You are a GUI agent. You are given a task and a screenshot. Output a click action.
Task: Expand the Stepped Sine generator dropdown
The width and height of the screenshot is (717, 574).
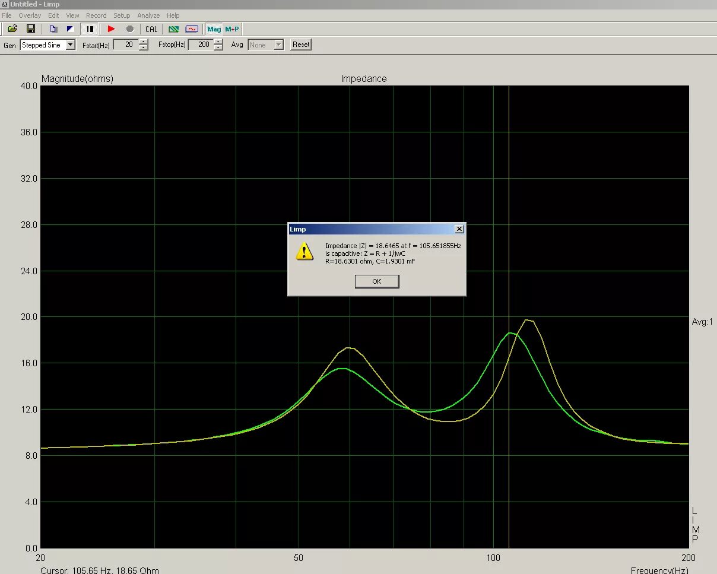pos(71,45)
